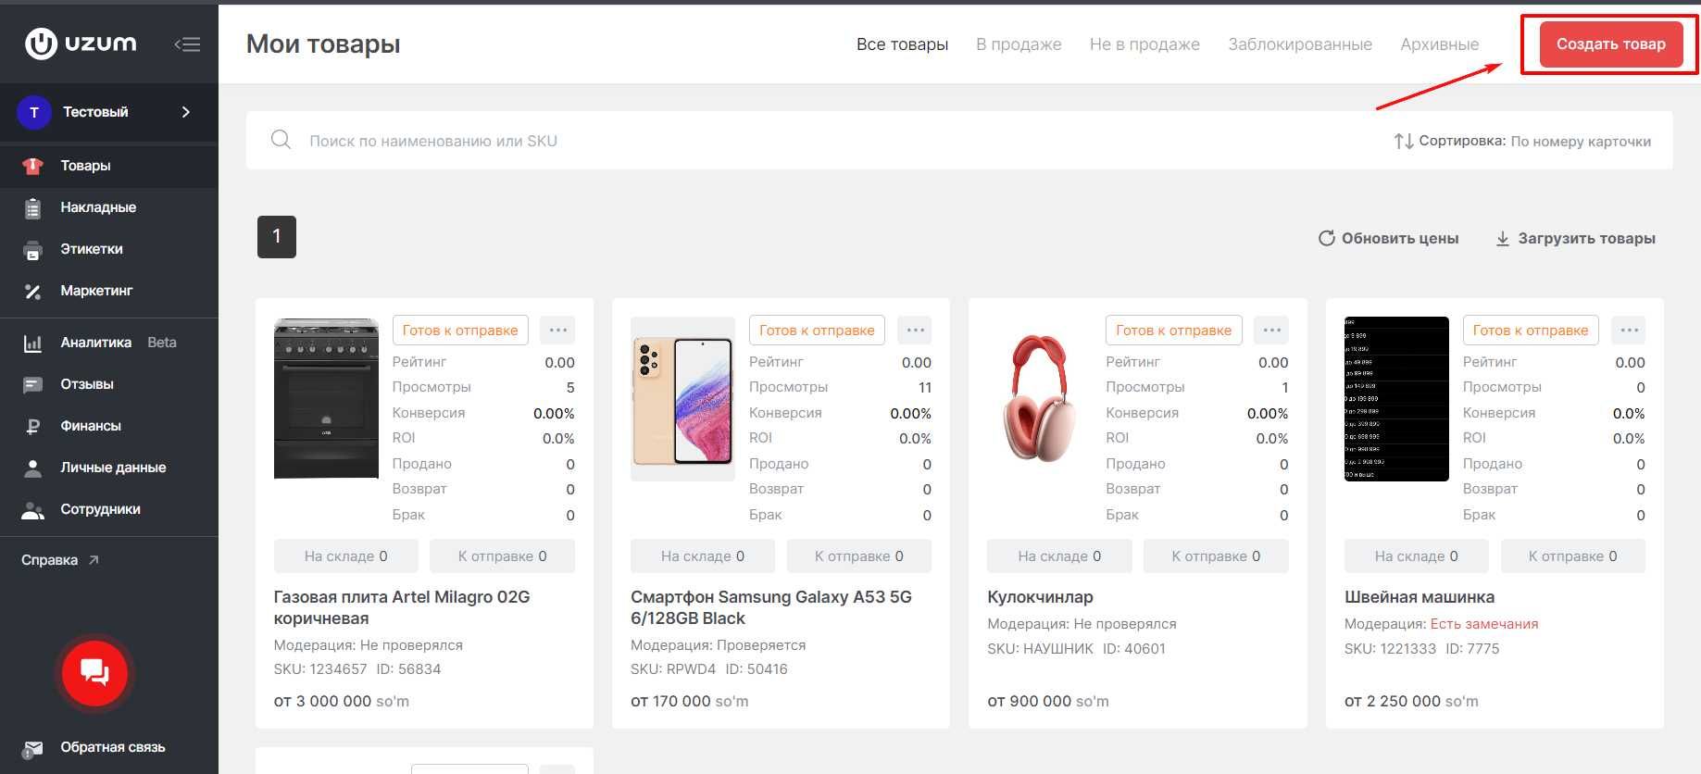The image size is (1701, 774).
Task: Click К отправке 0 on Samsung card
Action: coord(859,556)
